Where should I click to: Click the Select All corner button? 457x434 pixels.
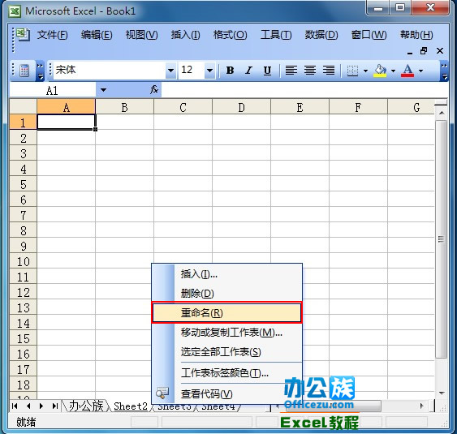[x=24, y=106]
